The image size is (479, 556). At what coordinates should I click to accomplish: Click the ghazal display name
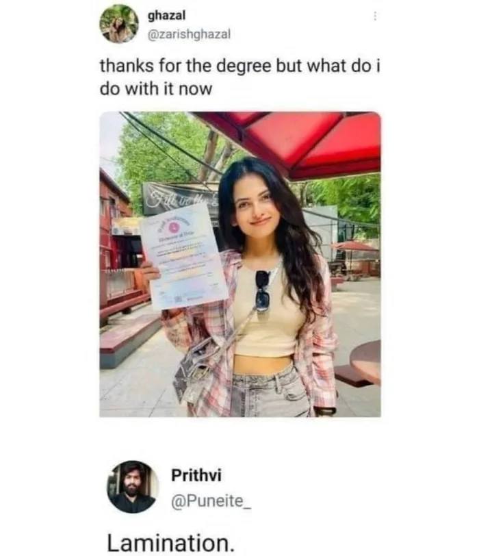(166, 16)
